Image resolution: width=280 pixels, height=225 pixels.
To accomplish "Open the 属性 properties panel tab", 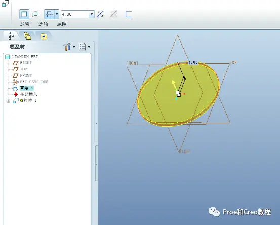I will (62, 24).
